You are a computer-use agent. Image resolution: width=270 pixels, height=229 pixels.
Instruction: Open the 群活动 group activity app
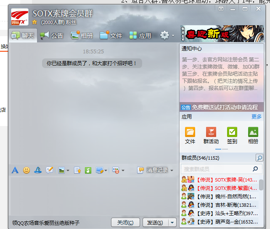pos(211,136)
